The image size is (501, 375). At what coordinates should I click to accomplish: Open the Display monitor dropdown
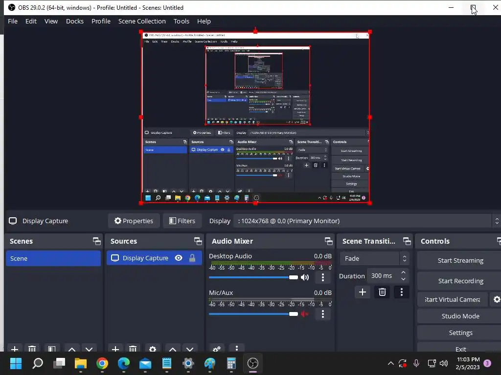367,221
